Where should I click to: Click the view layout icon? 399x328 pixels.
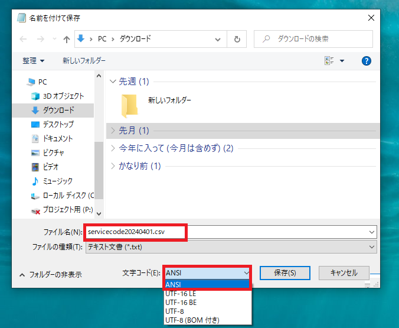[x=329, y=61]
